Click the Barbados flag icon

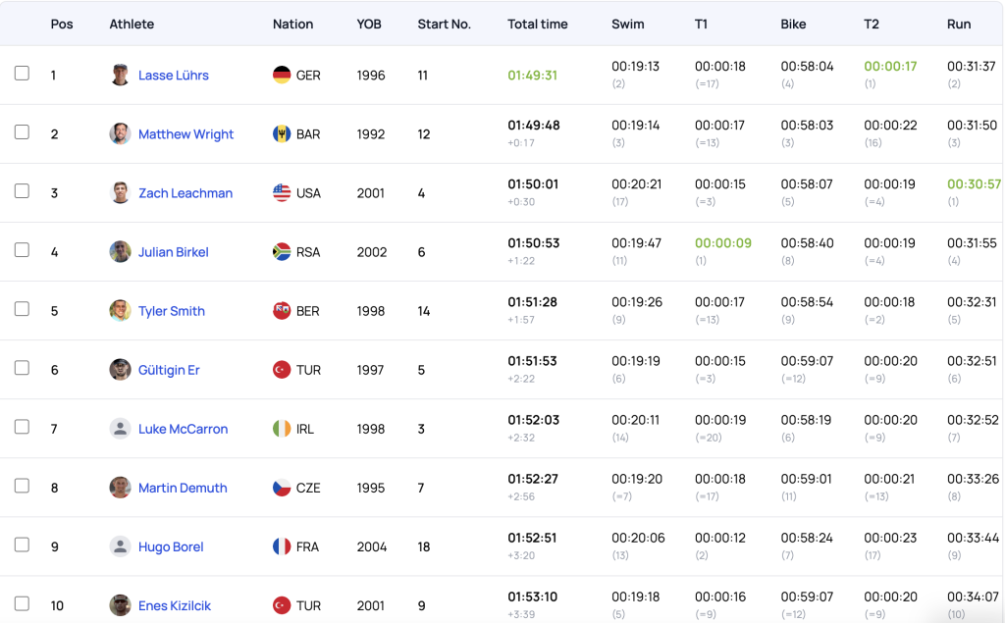coord(282,134)
